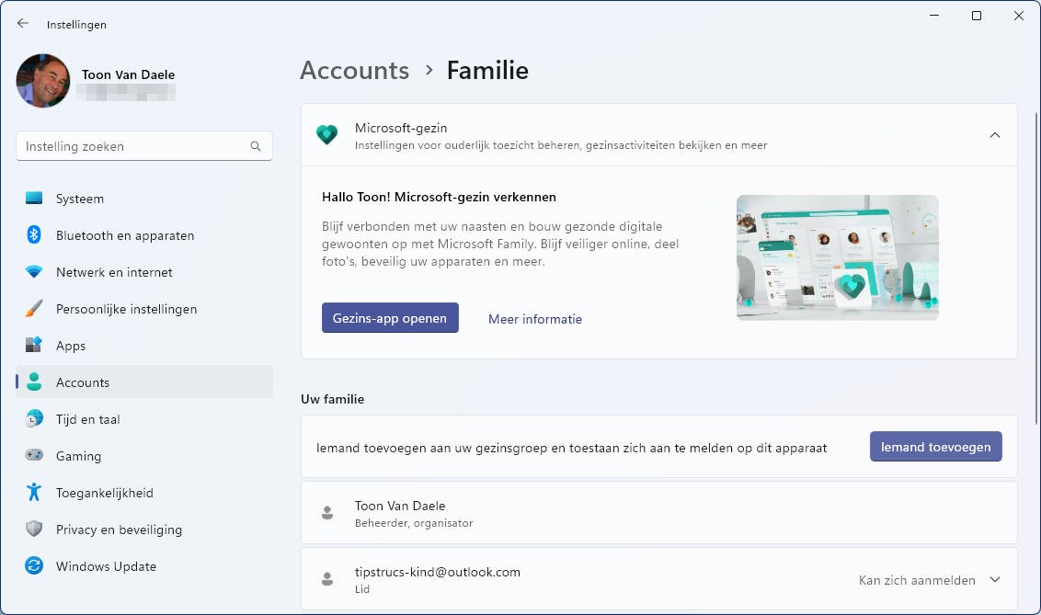Click the Persoonlijke instellingen paintbrush icon

34,309
